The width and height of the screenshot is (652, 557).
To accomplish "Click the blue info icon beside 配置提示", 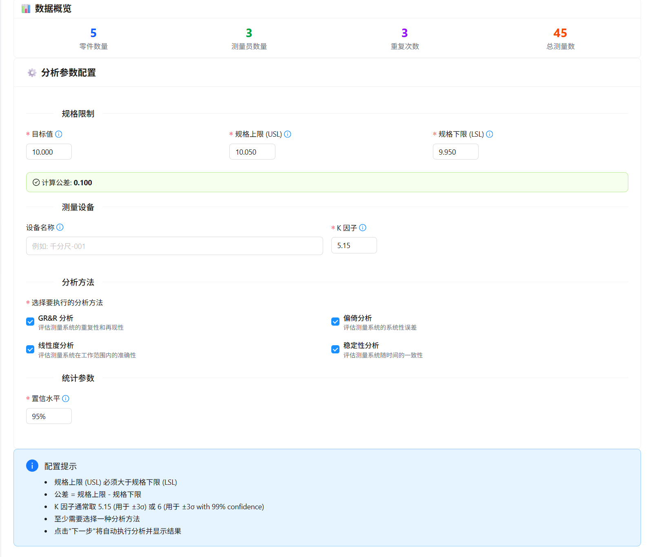I will pyautogui.click(x=32, y=466).
